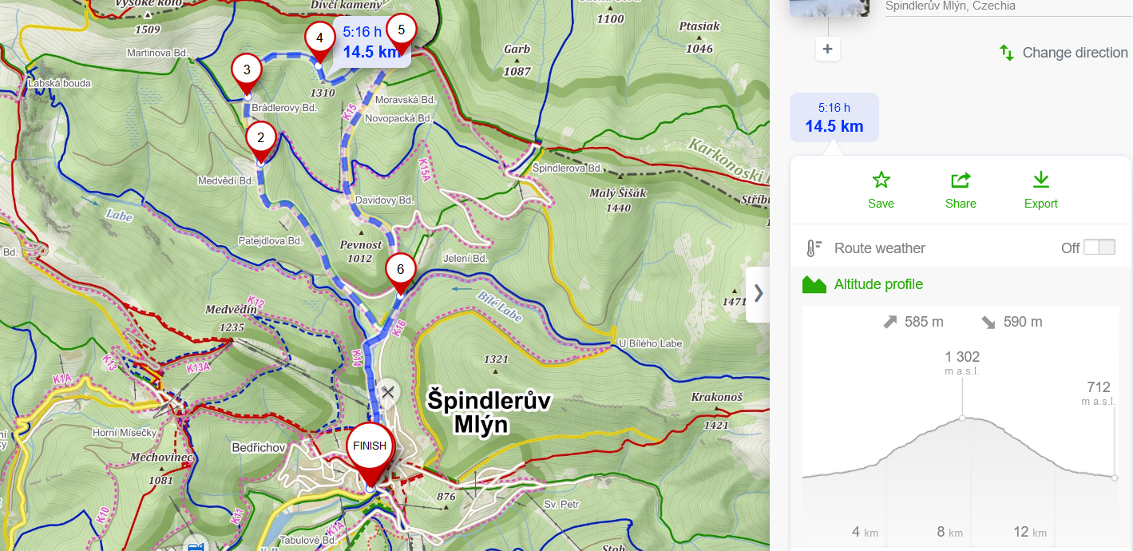This screenshot has height=551, width=1133.
Task: Click the Save label text
Action: tap(881, 204)
